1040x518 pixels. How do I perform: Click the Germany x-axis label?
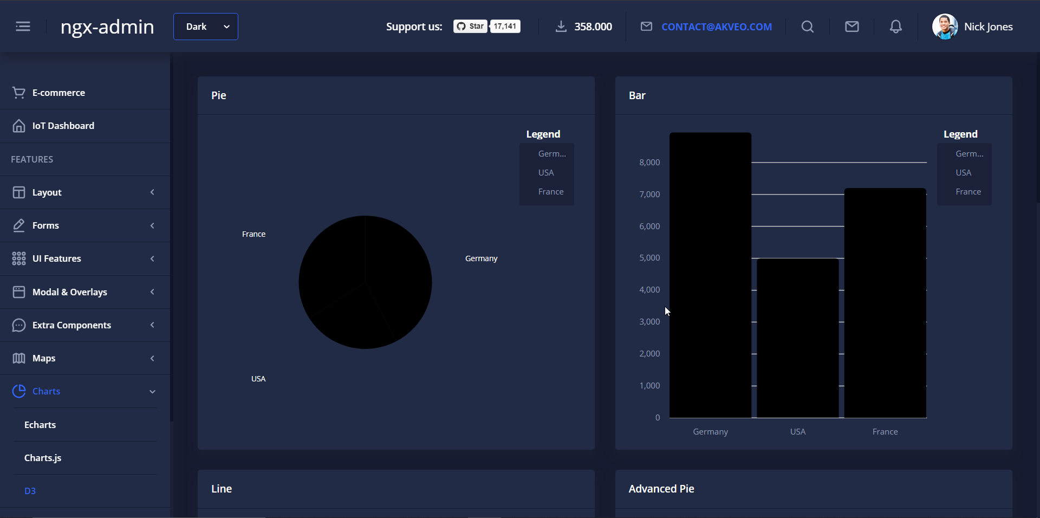point(710,432)
